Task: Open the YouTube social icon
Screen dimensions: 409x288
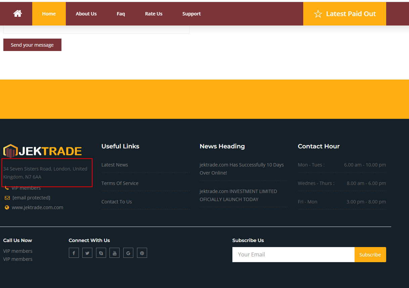Action: [x=115, y=253]
